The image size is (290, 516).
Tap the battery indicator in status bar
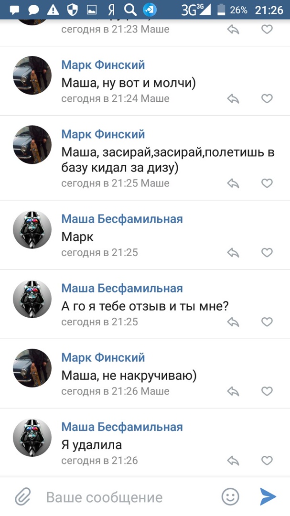tap(221, 10)
